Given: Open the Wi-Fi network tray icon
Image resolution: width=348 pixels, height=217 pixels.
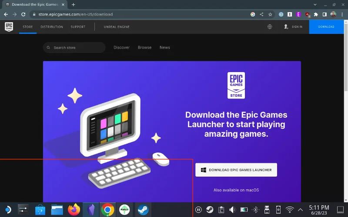Looking at the screenshot, I should point(290,210).
